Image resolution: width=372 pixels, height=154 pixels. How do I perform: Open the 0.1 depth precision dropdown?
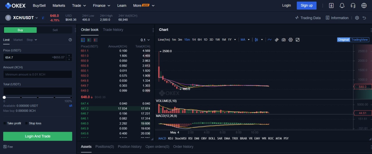(x=145, y=40)
